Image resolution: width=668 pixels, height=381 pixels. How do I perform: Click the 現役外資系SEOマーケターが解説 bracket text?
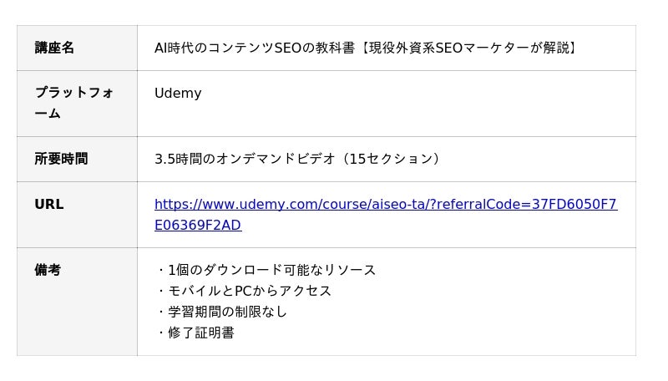[469, 48]
